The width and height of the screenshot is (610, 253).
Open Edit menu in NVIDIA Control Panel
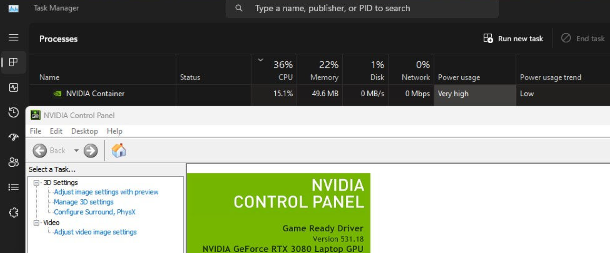click(56, 131)
